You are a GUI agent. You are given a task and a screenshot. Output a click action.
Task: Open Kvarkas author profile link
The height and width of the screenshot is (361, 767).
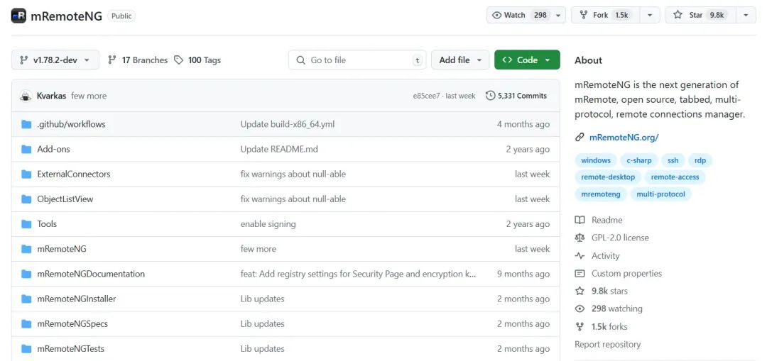[x=51, y=96]
